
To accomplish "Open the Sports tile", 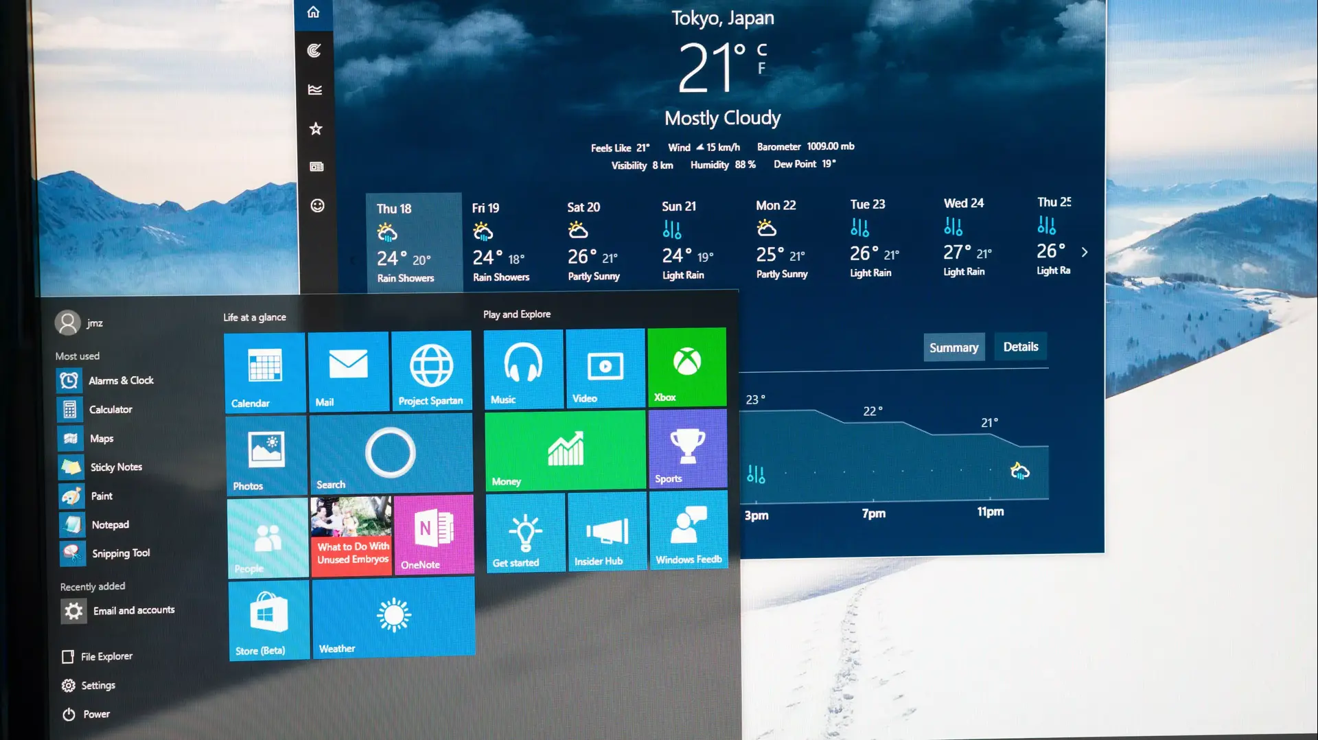I will click(x=688, y=449).
